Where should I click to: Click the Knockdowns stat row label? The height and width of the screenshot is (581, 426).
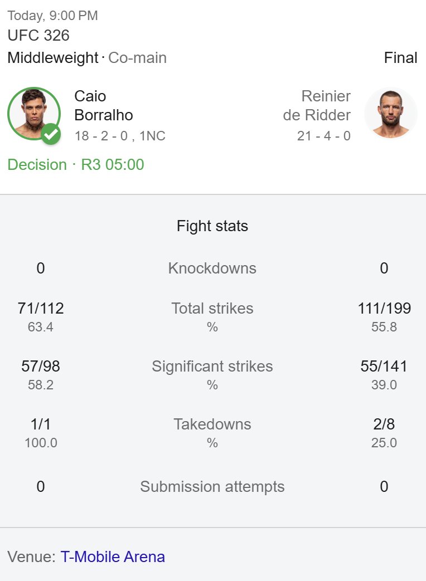tap(212, 268)
